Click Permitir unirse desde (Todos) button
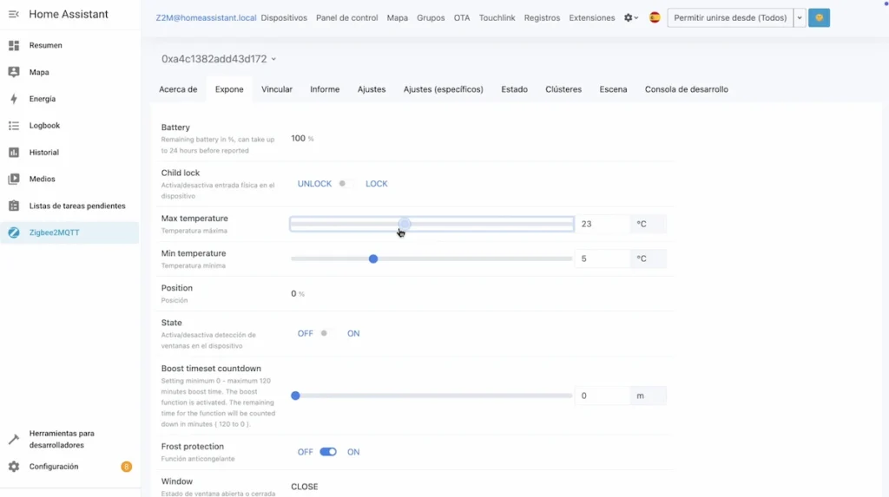This screenshot has width=889, height=497. tap(729, 18)
